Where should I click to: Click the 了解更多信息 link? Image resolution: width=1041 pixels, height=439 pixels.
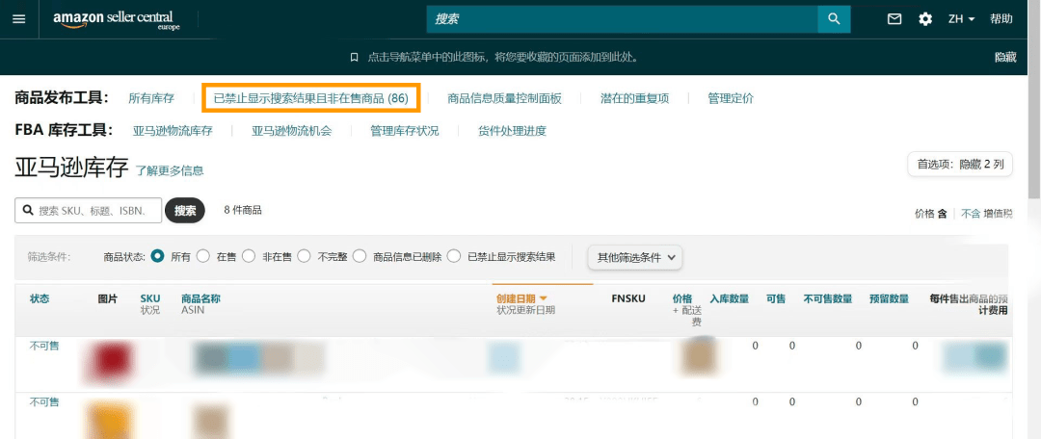170,171
